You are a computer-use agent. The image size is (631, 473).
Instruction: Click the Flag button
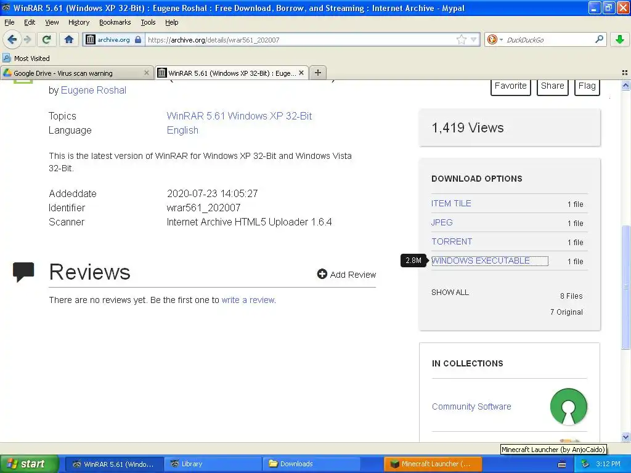tap(587, 86)
